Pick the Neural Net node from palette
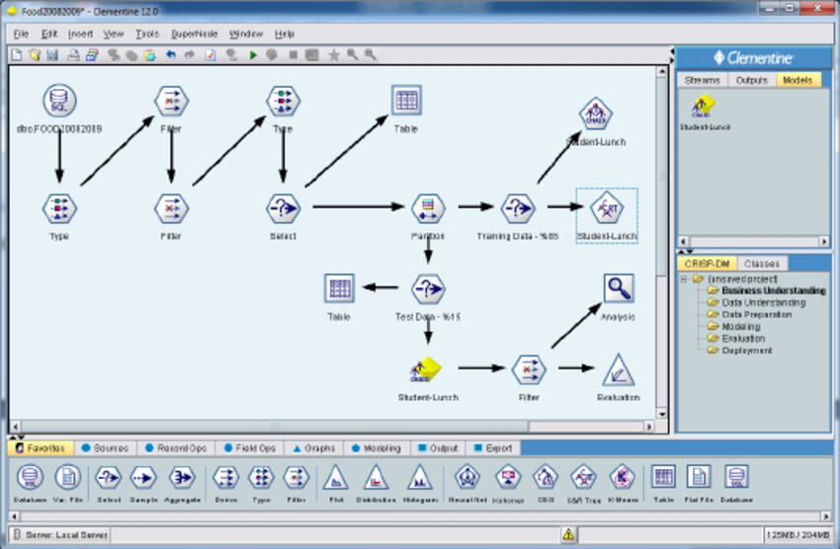This screenshot has width=840, height=549. pyautogui.click(x=465, y=479)
